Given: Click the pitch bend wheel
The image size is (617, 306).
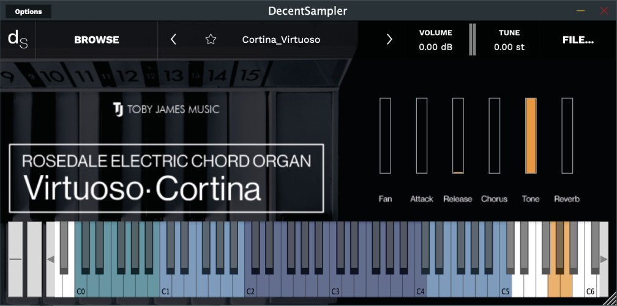Looking at the screenshot, I should pyautogui.click(x=16, y=259).
